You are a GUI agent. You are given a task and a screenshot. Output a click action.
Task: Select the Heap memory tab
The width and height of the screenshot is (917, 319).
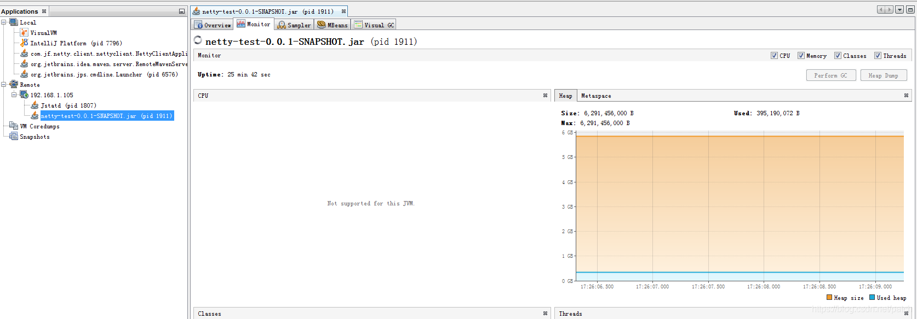point(565,96)
